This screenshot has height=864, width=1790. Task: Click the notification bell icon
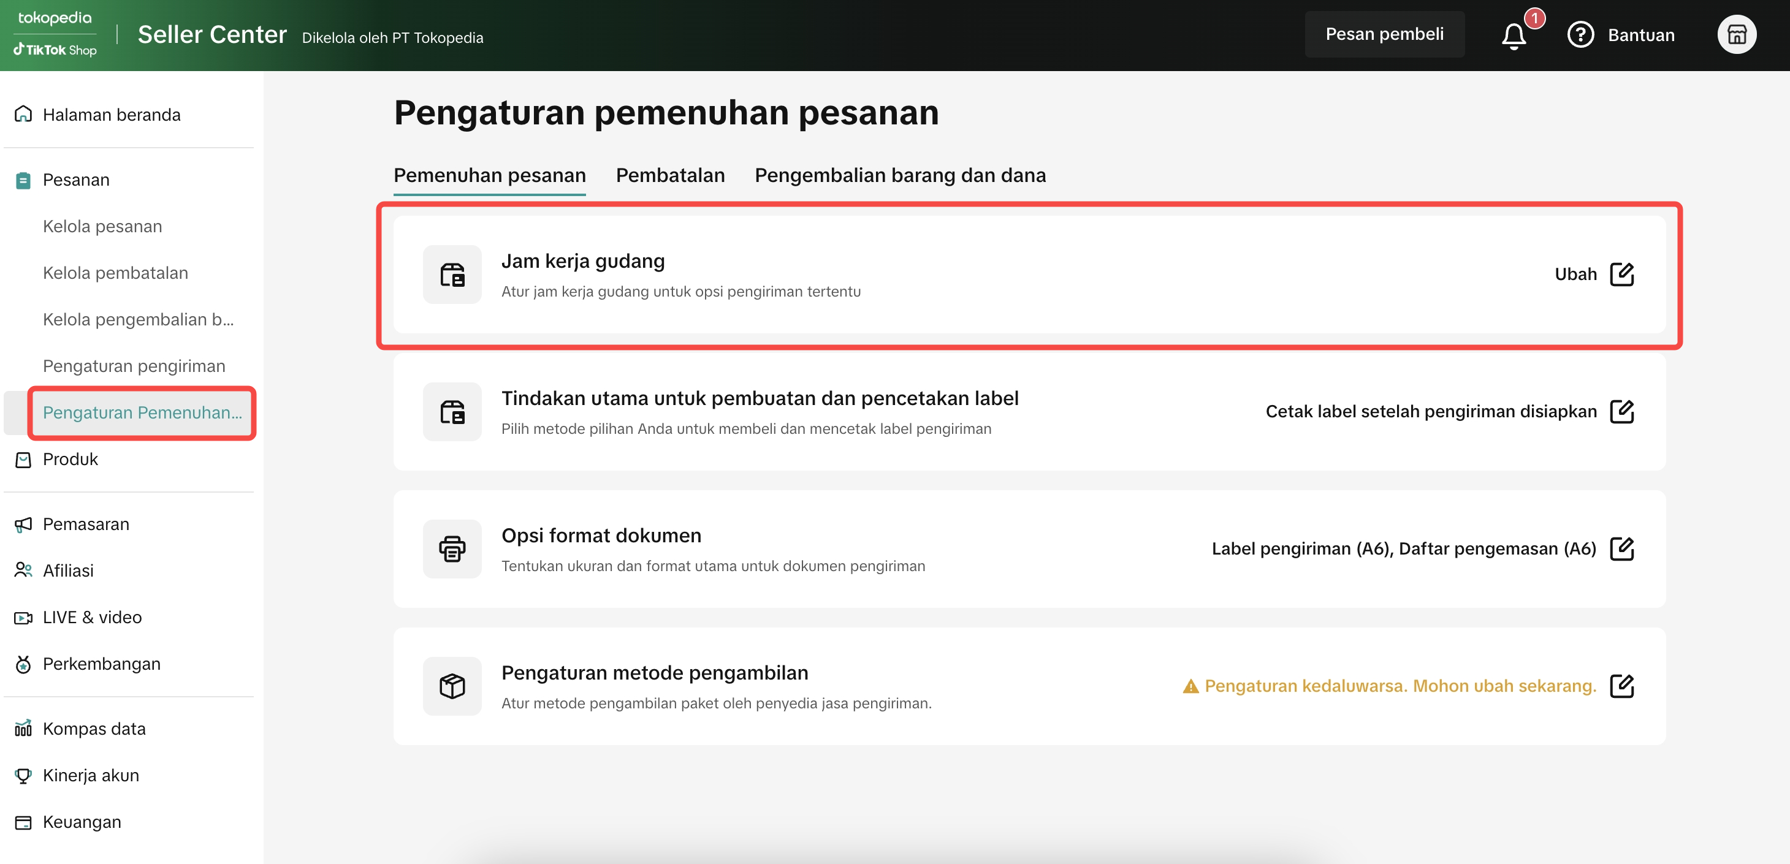1513,36
